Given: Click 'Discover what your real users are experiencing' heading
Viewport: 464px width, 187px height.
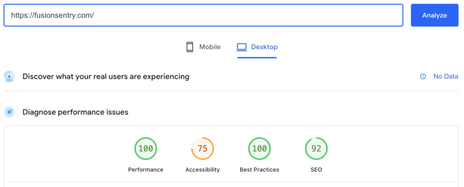Looking at the screenshot, I should tap(106, 76).
